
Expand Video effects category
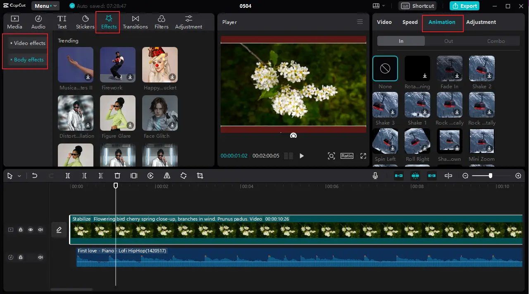tap(28, 43)
